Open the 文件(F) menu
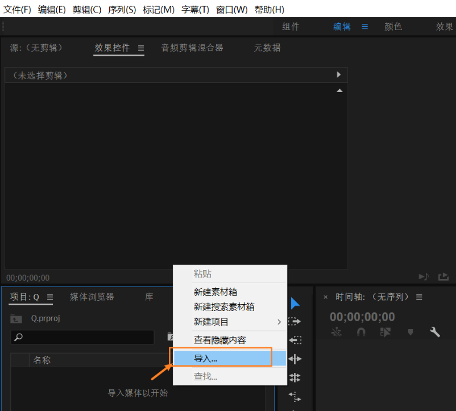Image resolution: width=456 pixels, height=411 pixels. 17,9
